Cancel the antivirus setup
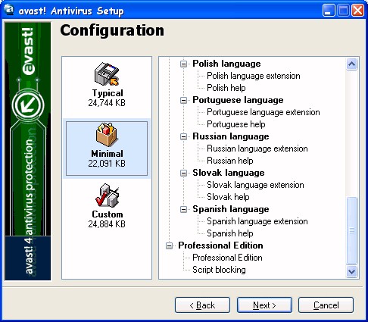The width and height of the screenshot is (368, 322). coord(326,305)
